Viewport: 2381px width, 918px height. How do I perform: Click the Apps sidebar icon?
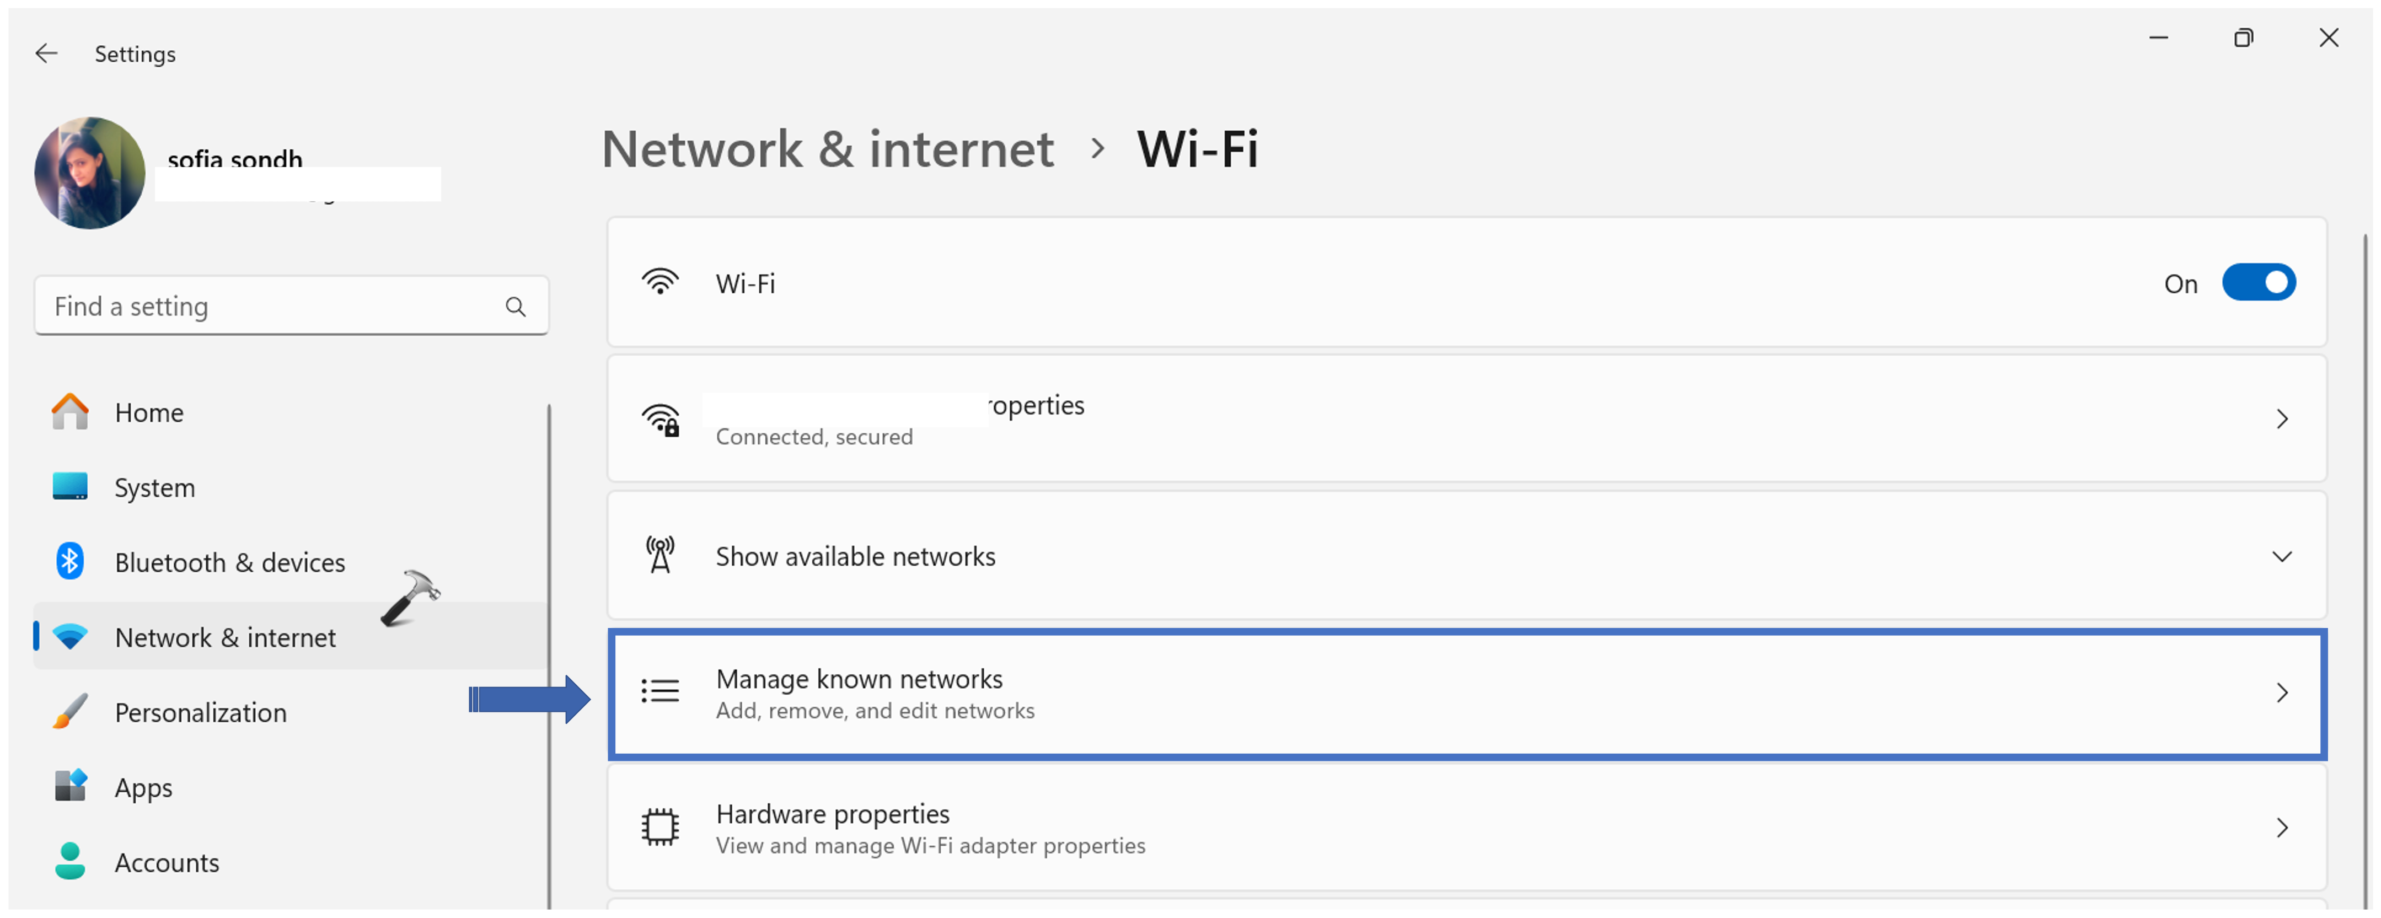(x=70, y=787)
